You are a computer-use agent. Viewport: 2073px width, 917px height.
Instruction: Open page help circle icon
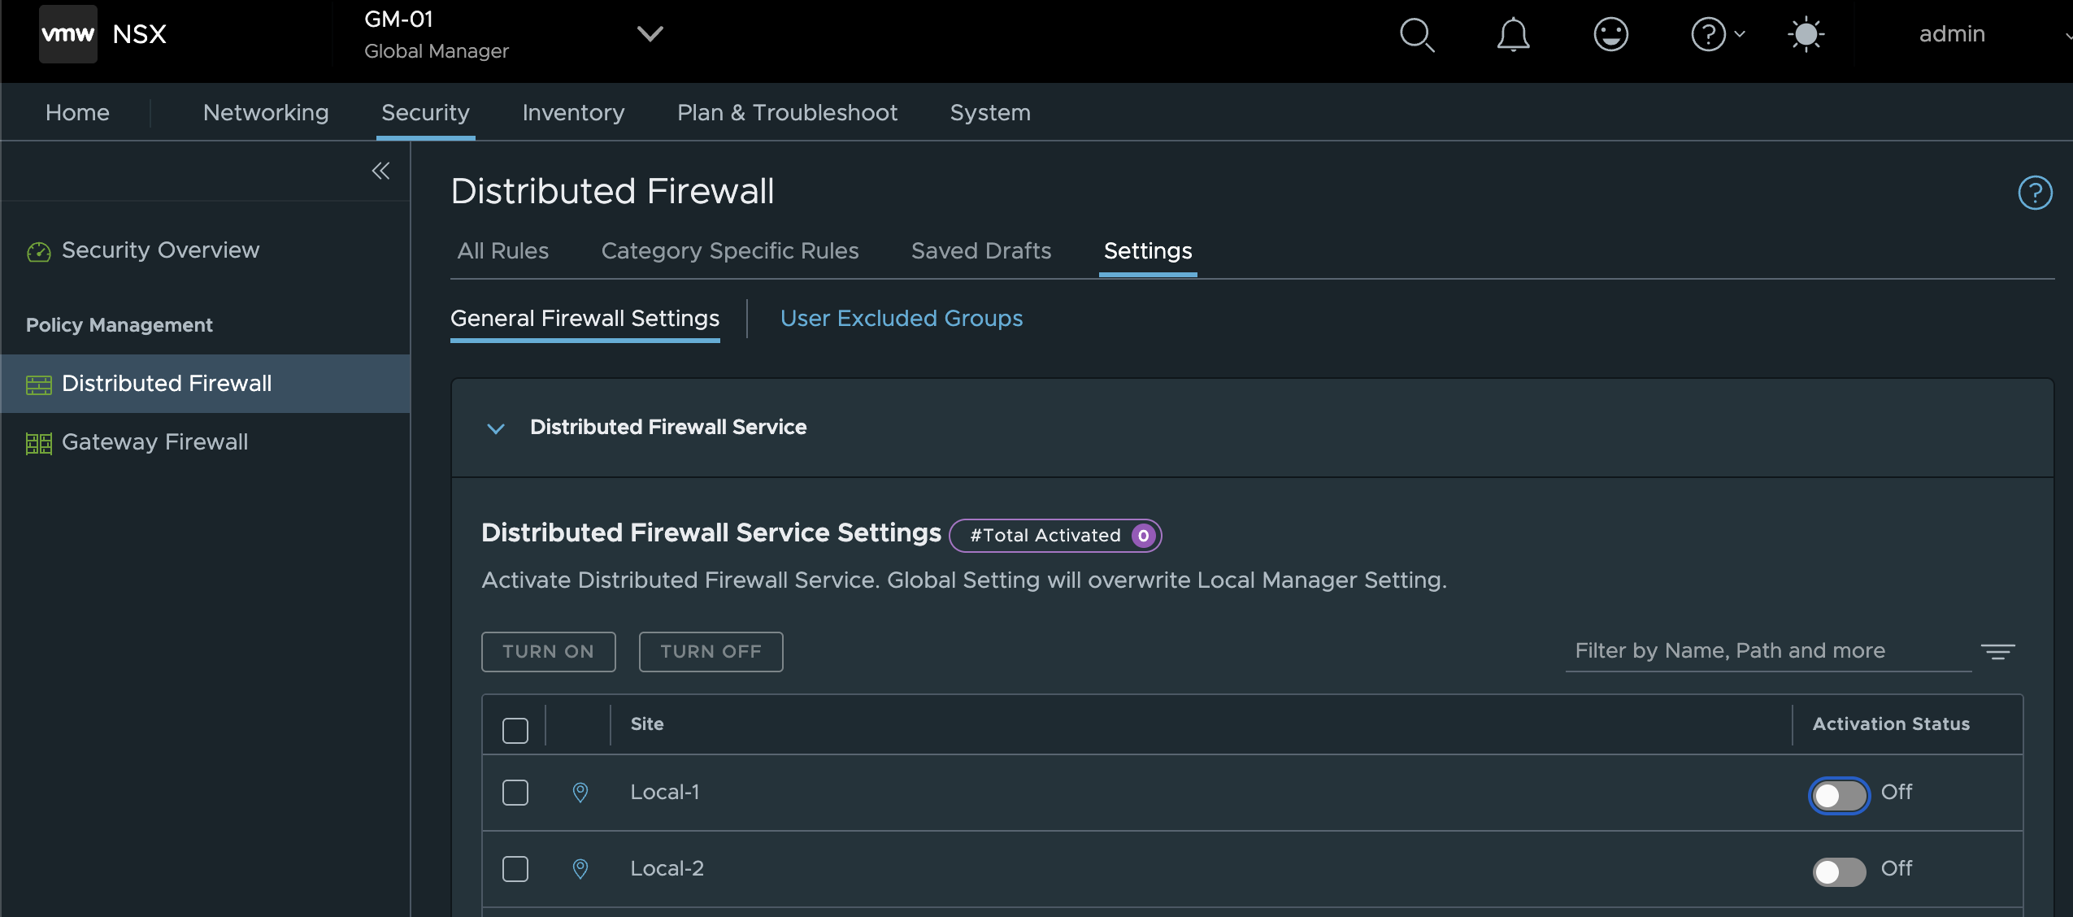coord(2035,193)
